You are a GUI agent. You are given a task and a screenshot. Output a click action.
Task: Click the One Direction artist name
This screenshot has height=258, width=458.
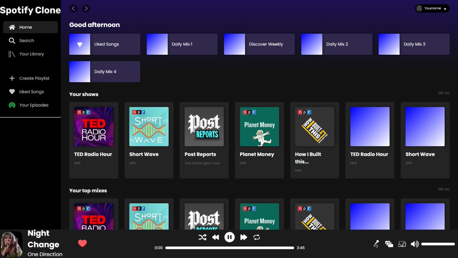click(x=45, y=254)
